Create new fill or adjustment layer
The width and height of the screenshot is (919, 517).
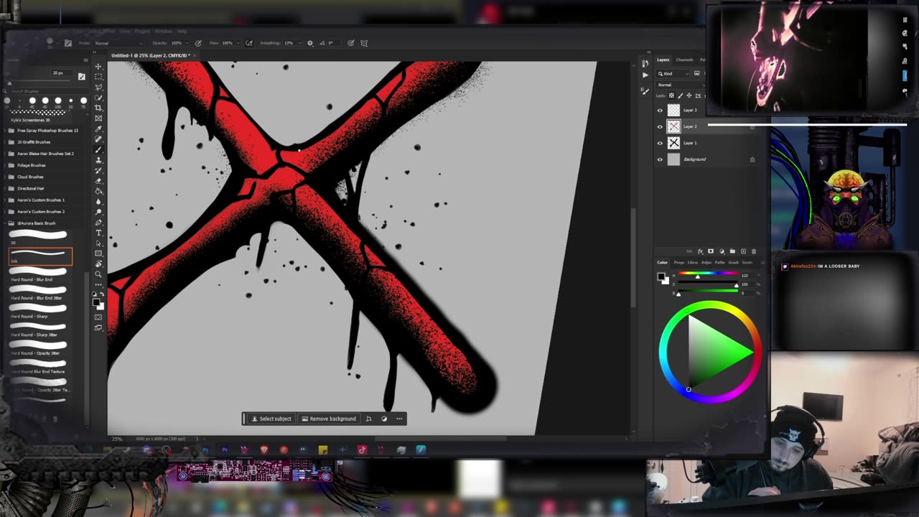[x=722, y=251]
